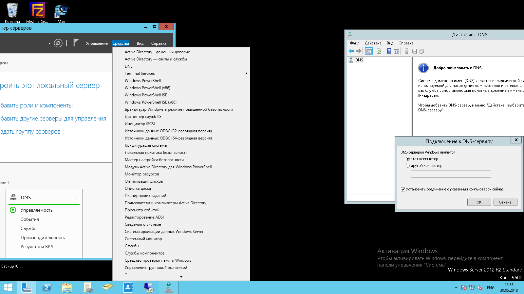Click the down scroll arrow at the bottom of Средства menu
The width and height of the screenshot is (524, 294).
pos(181,277)
